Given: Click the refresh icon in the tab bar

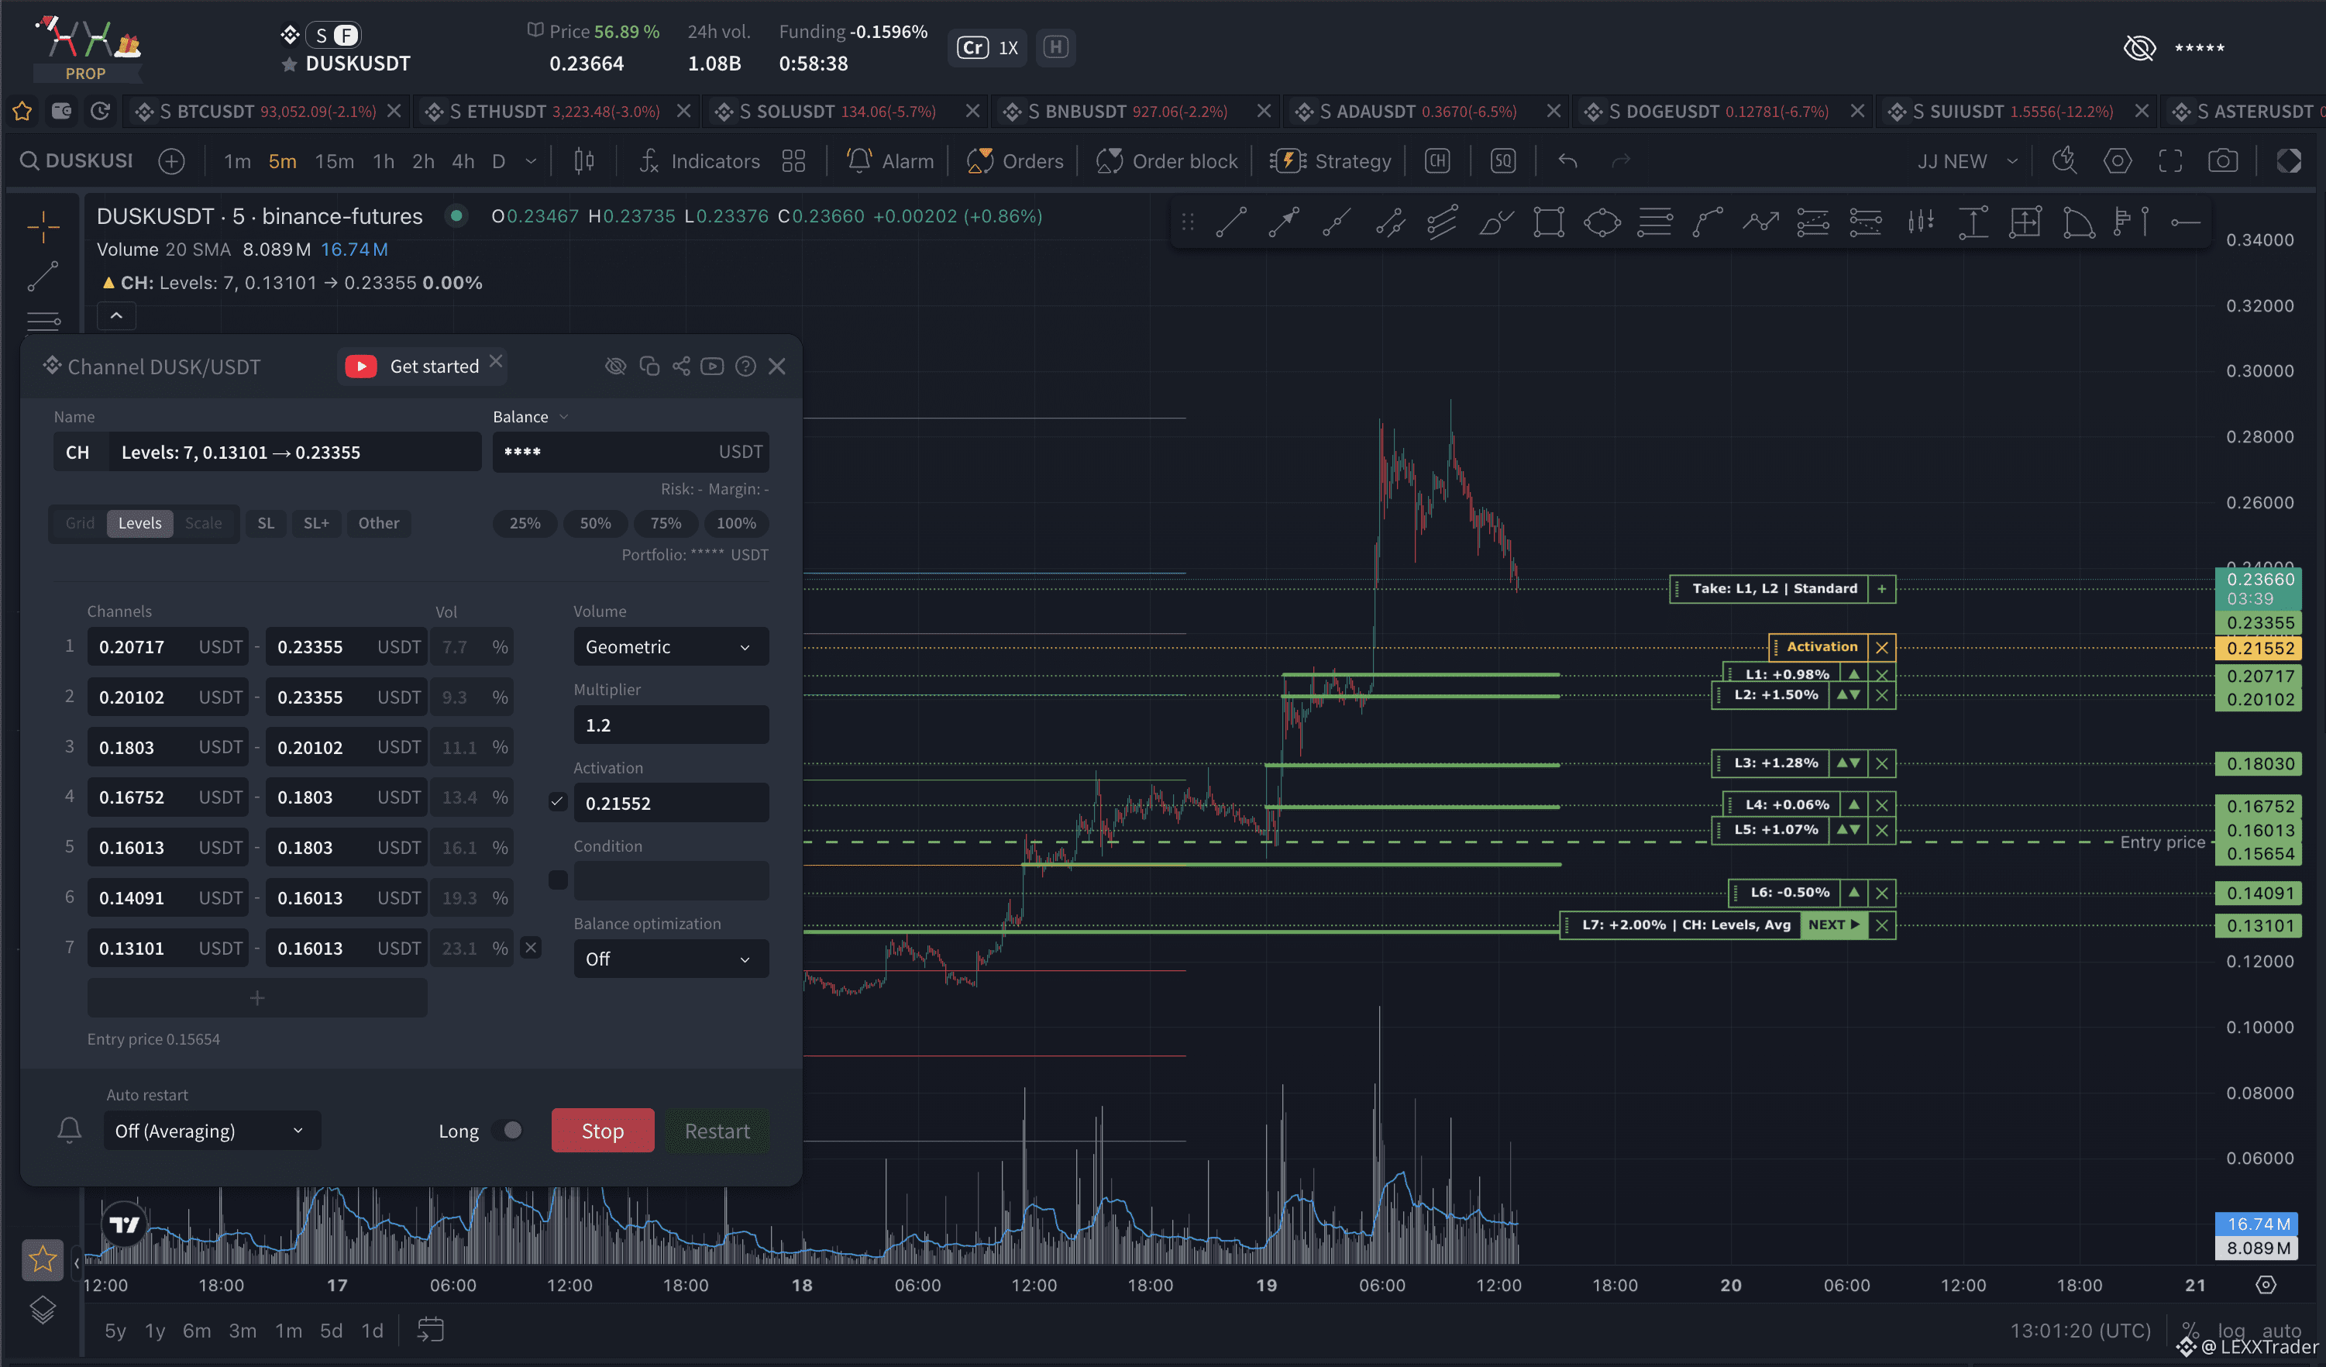Looking at the screenshot, I should [x=100, y=112].
